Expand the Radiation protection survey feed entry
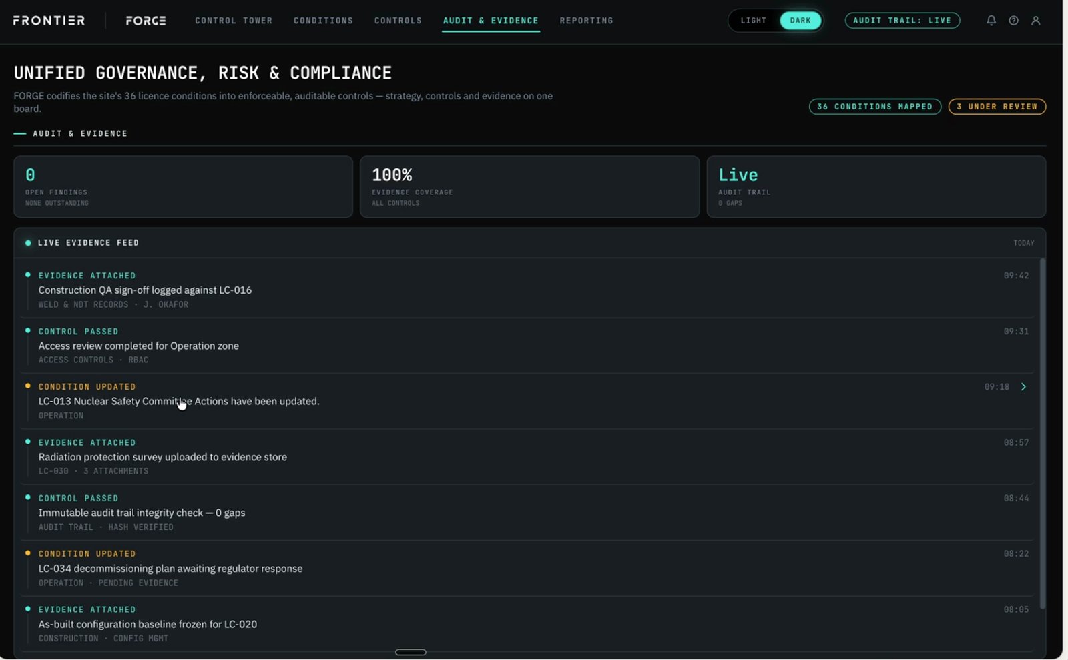1068x660 pixels. (x=527, y=456)
